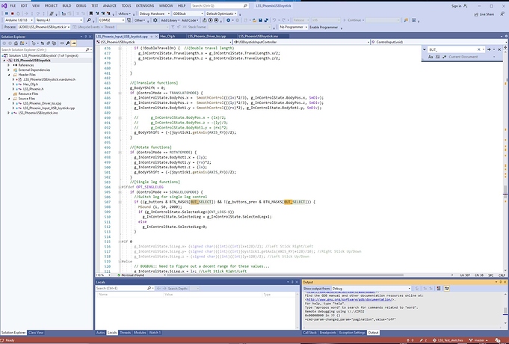Click the Add Library button
This screenshot has height=344, width=509.
pyautogui.click(x=170, y=20)
